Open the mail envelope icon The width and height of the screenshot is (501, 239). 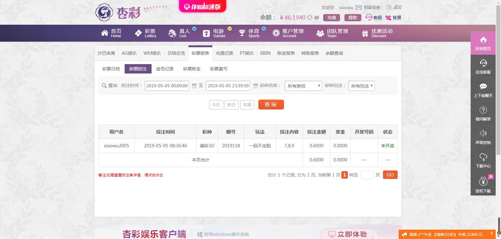(x=359, y=8)
